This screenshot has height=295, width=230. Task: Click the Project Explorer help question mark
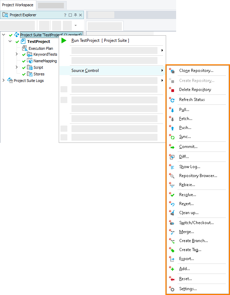point(65,15)
